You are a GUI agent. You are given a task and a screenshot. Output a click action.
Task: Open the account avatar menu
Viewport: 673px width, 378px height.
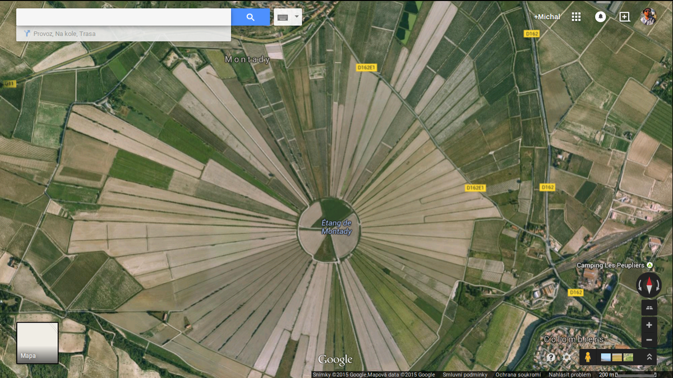(648, 16)
